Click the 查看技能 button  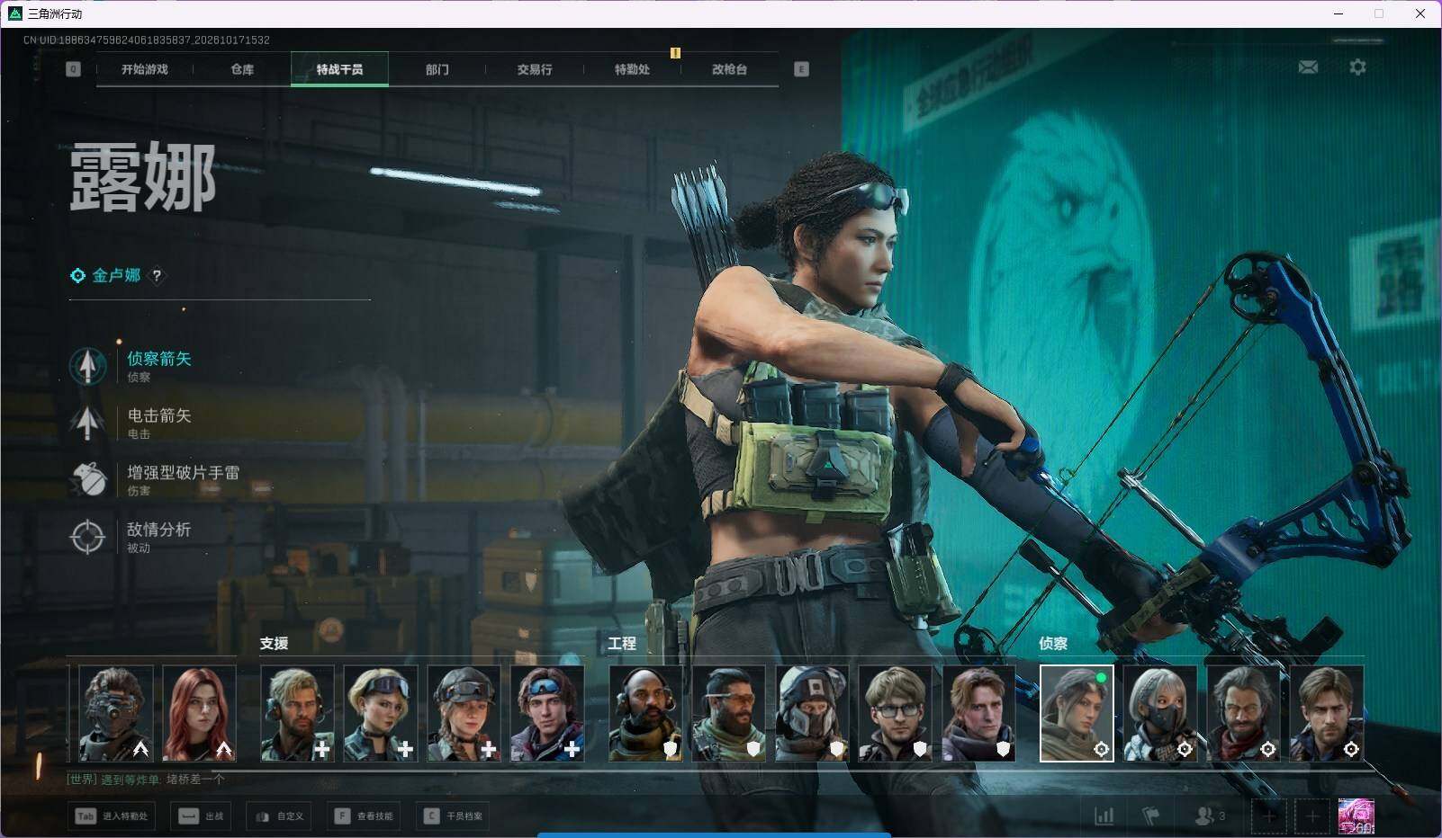tap(364, 816)
